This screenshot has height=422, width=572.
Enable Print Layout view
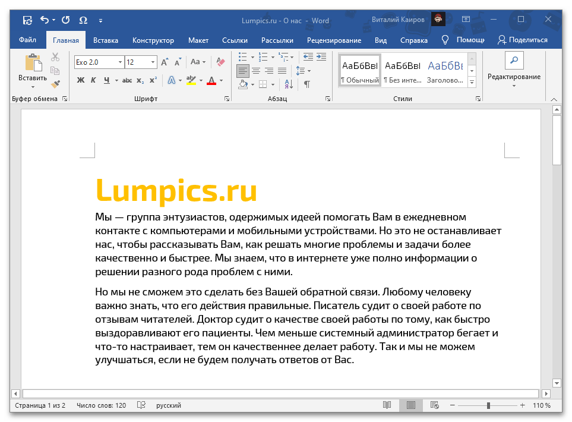pyautogui.click(x=411, y=405)
